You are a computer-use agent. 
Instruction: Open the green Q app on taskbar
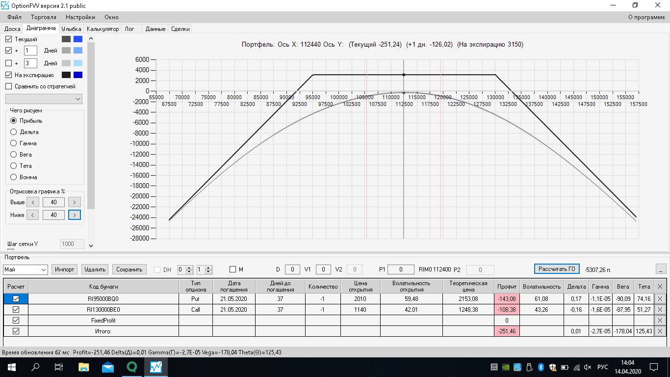131,367
